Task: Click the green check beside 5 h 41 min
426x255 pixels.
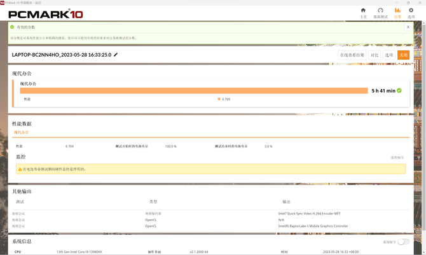Action: (x=399, y=90)
